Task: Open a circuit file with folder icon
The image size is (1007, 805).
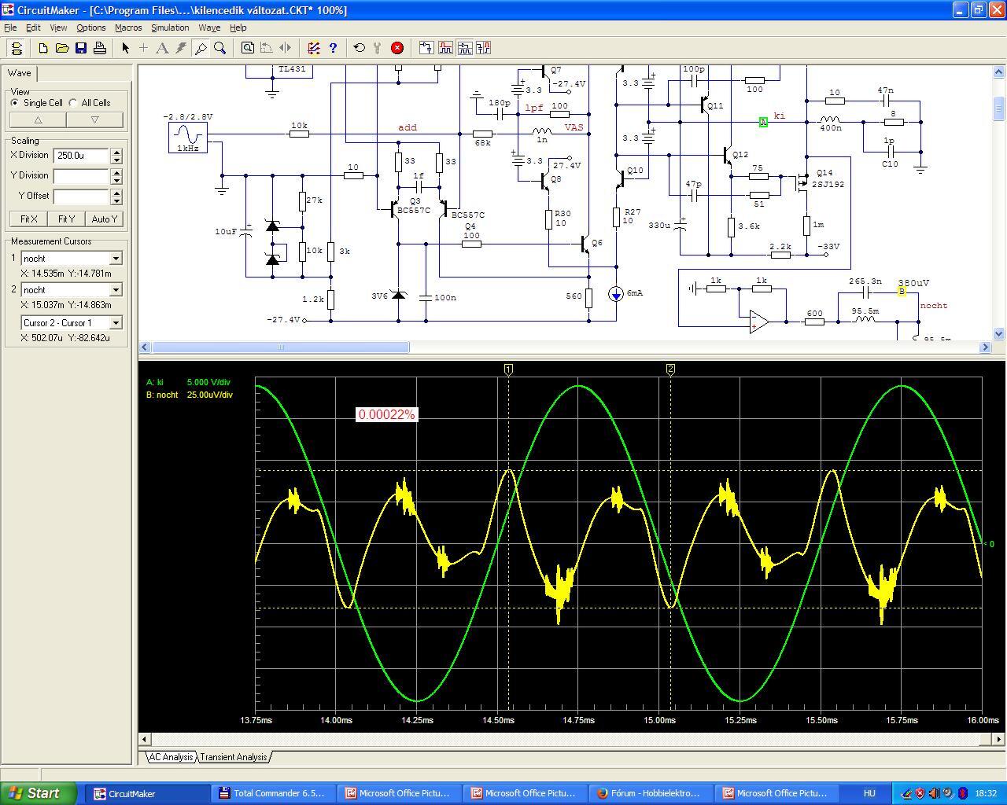Action: (62, 48)
